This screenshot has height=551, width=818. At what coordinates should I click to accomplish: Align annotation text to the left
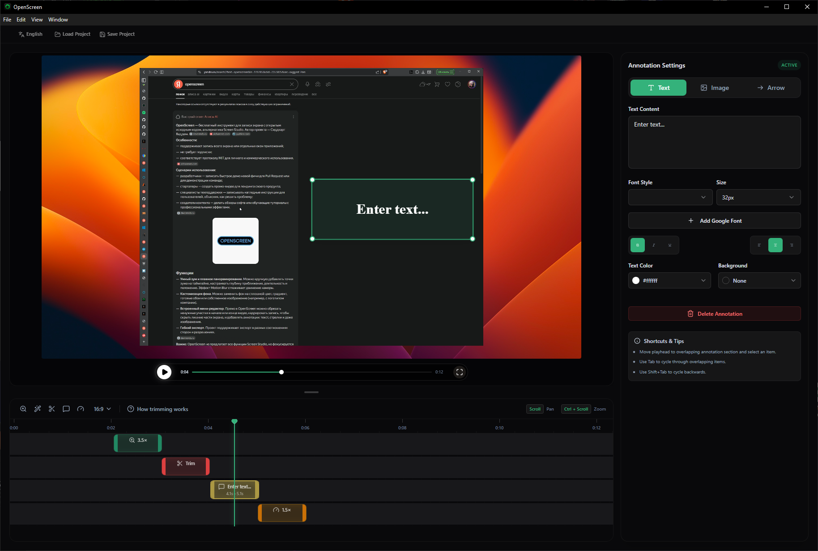(759, 245)
